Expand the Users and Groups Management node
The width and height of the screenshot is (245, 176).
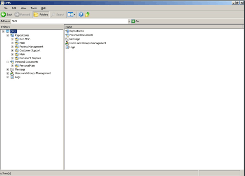click(x=8, y=73)
